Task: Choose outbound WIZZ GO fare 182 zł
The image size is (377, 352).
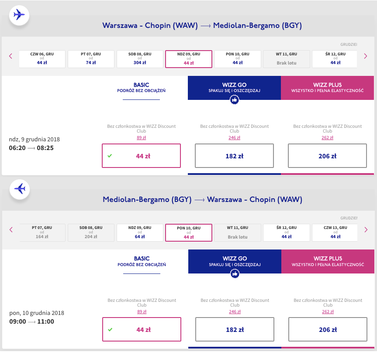Action: [234, 156]
